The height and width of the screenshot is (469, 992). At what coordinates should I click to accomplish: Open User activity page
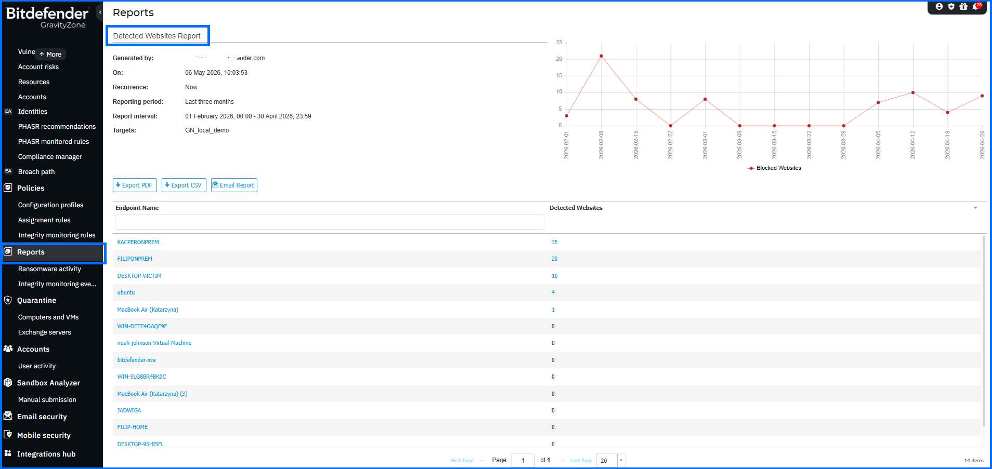tap(37, 366)
